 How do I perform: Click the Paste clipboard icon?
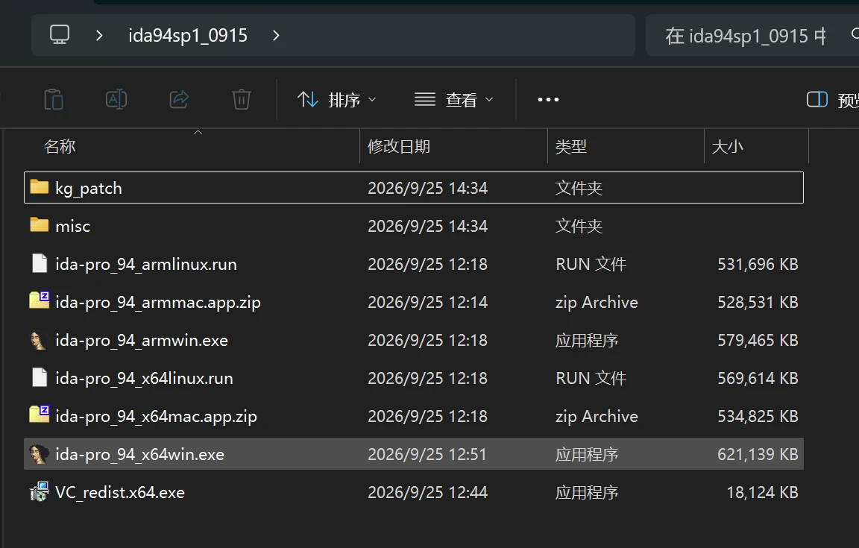[x=54, y=100]
